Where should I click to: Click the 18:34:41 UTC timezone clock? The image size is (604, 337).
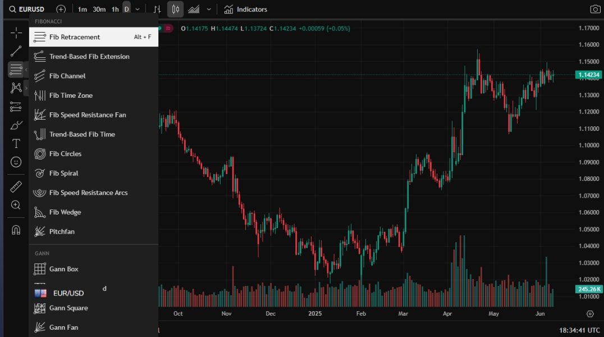pyautogui.click(x=580, y=330)
